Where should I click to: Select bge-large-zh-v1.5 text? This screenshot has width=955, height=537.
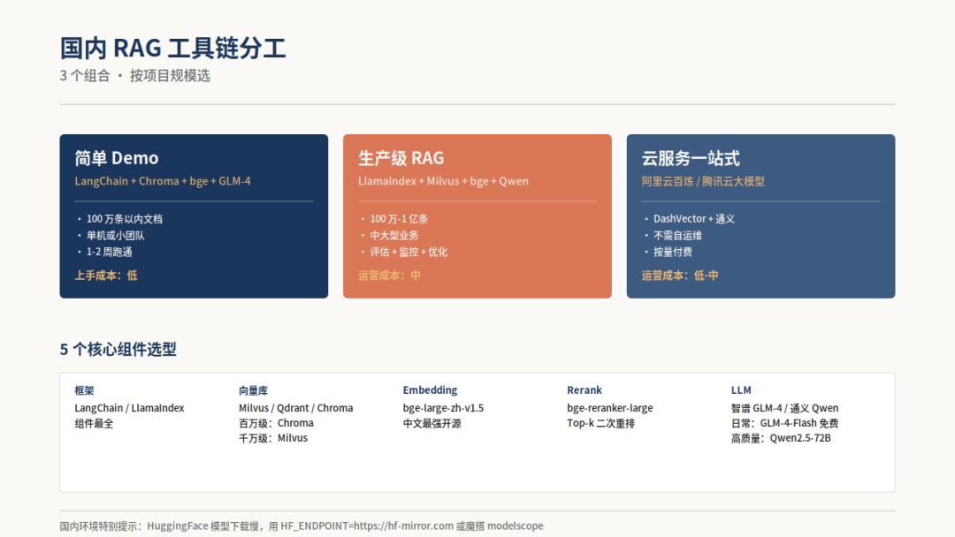(x=443, y=408)
